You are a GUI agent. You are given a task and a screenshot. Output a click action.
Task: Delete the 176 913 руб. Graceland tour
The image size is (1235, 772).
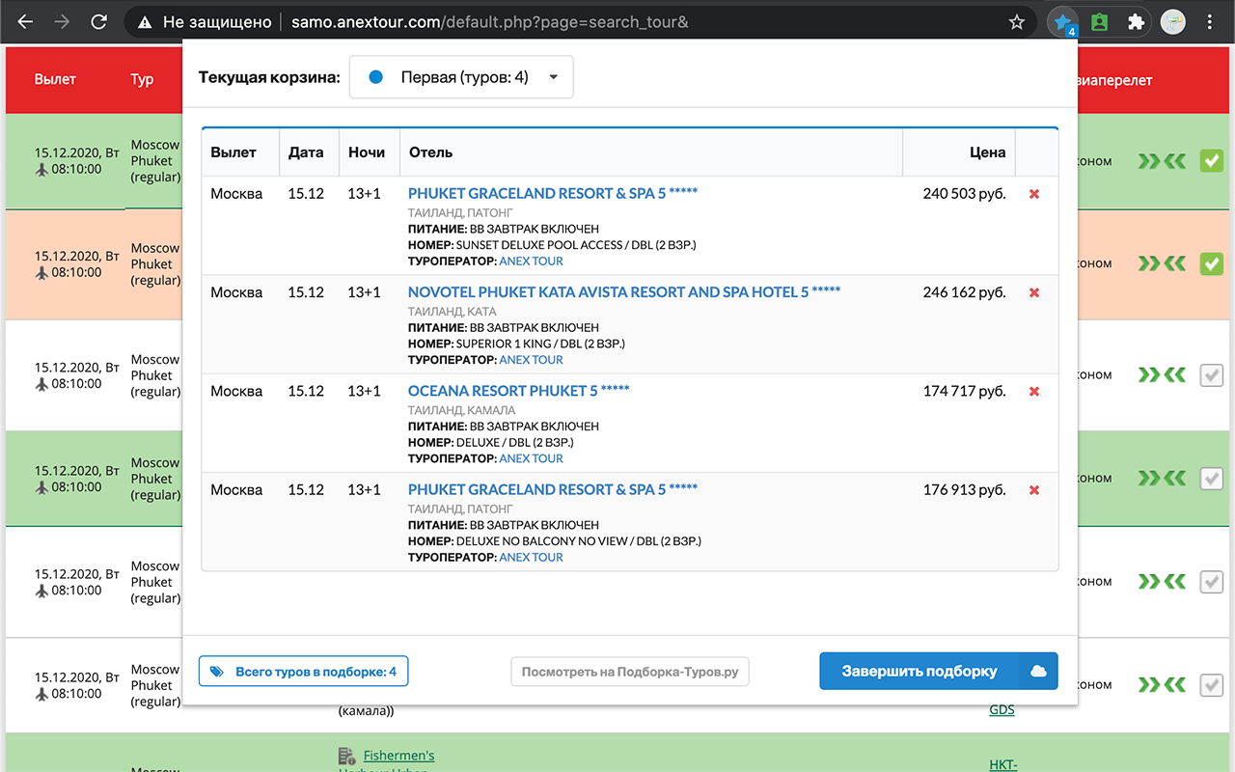[1034, 490]
